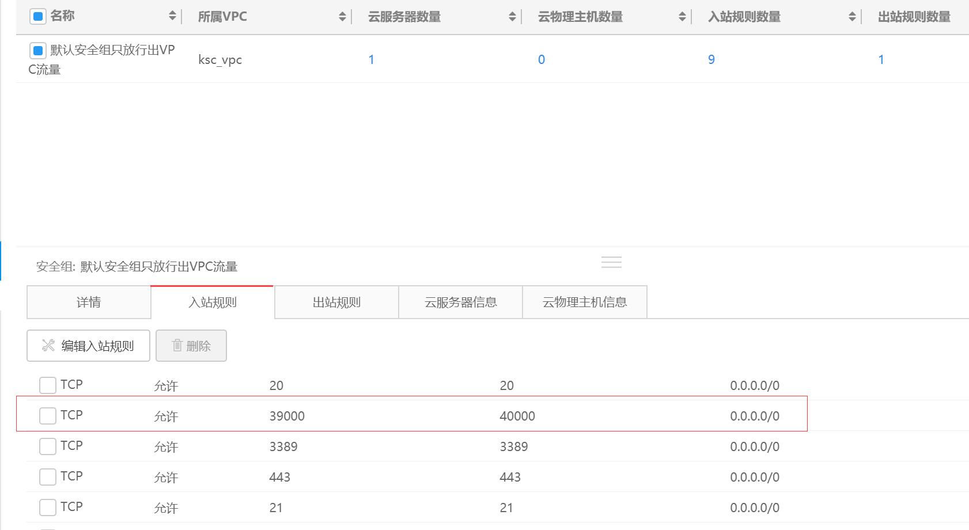The height and width of the screenshot is (530, 969).
Task: Toggle the select-all checkbox beside 名称
Action: tap(37, 16)
